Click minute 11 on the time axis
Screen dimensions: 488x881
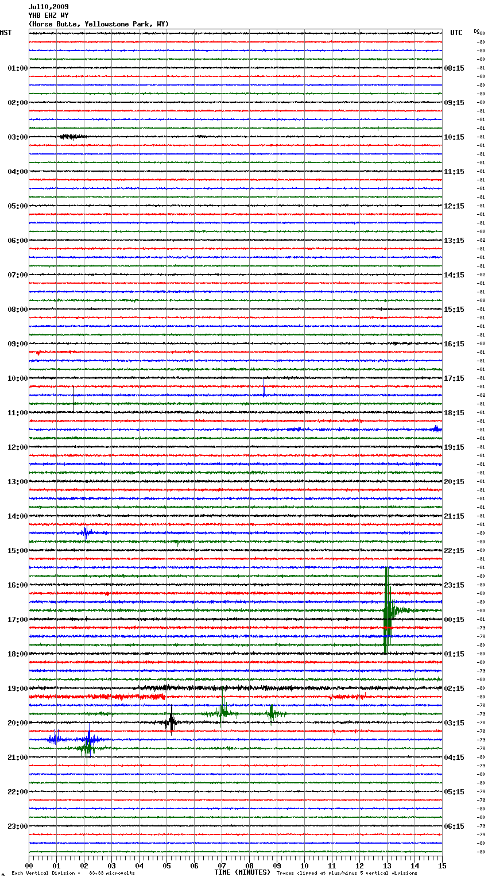pos(332,866)
